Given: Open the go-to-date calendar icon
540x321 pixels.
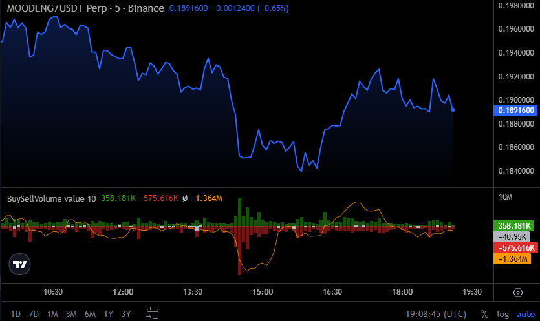Looking at the screenshot, I should (x=152, y=313).
